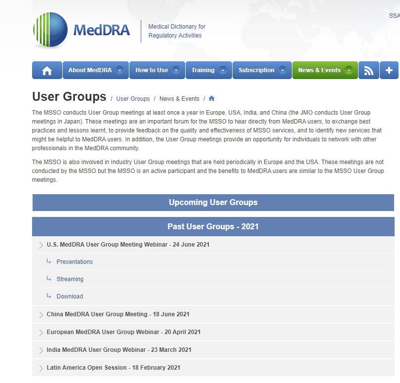
Task: Open the News & Events menu
Action: (324, 70)
